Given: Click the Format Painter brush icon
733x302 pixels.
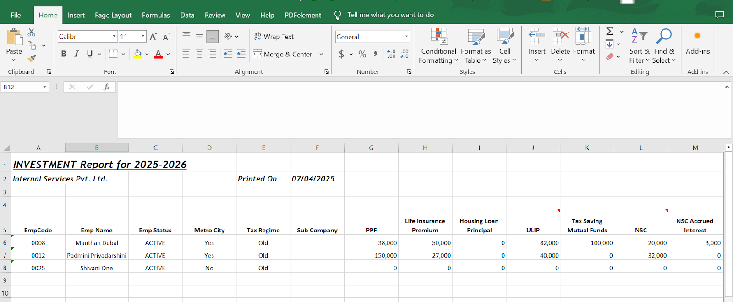Looking at the screenshot, I should pyautogui.click(x=32, y=58).
